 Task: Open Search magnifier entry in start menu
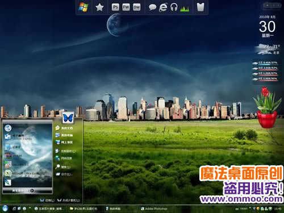(63, 167)
